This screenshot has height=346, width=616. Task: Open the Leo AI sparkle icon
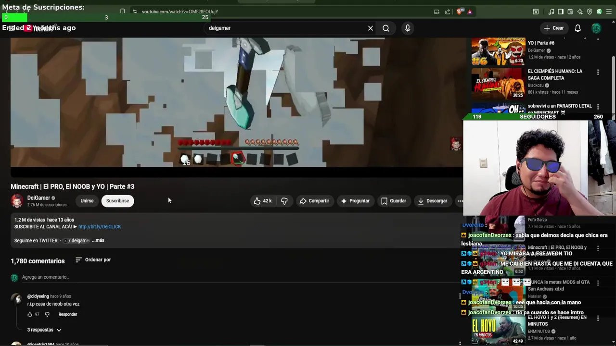click(x=580, y=12)
